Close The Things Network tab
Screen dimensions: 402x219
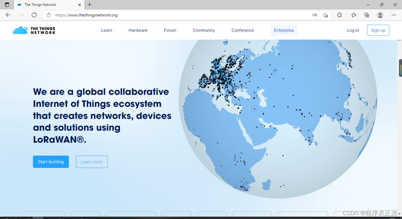click(x=80, y=5)
